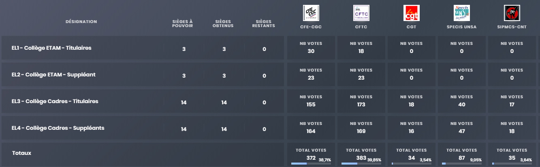Click the CFTC total votes 39,85% bar
This screenshot has width=540, height=167.
361,164
